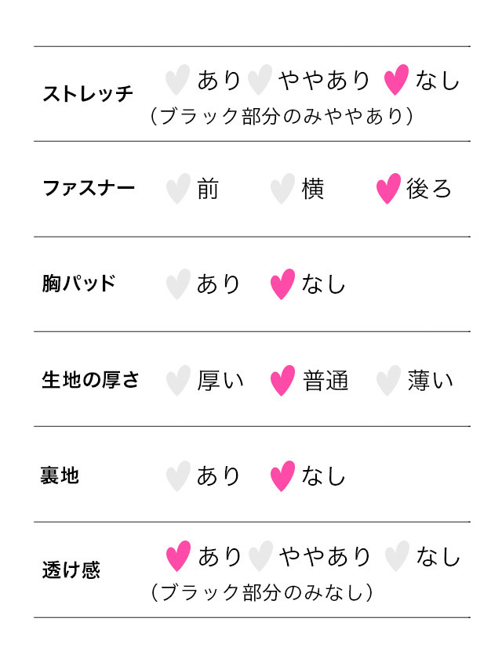Choose the pink heart for 生地の厚さ 普通
502x669 pixels.
(282, 381)
